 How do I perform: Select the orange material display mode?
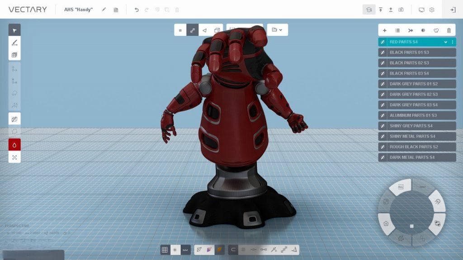click(x=219, y=250)
